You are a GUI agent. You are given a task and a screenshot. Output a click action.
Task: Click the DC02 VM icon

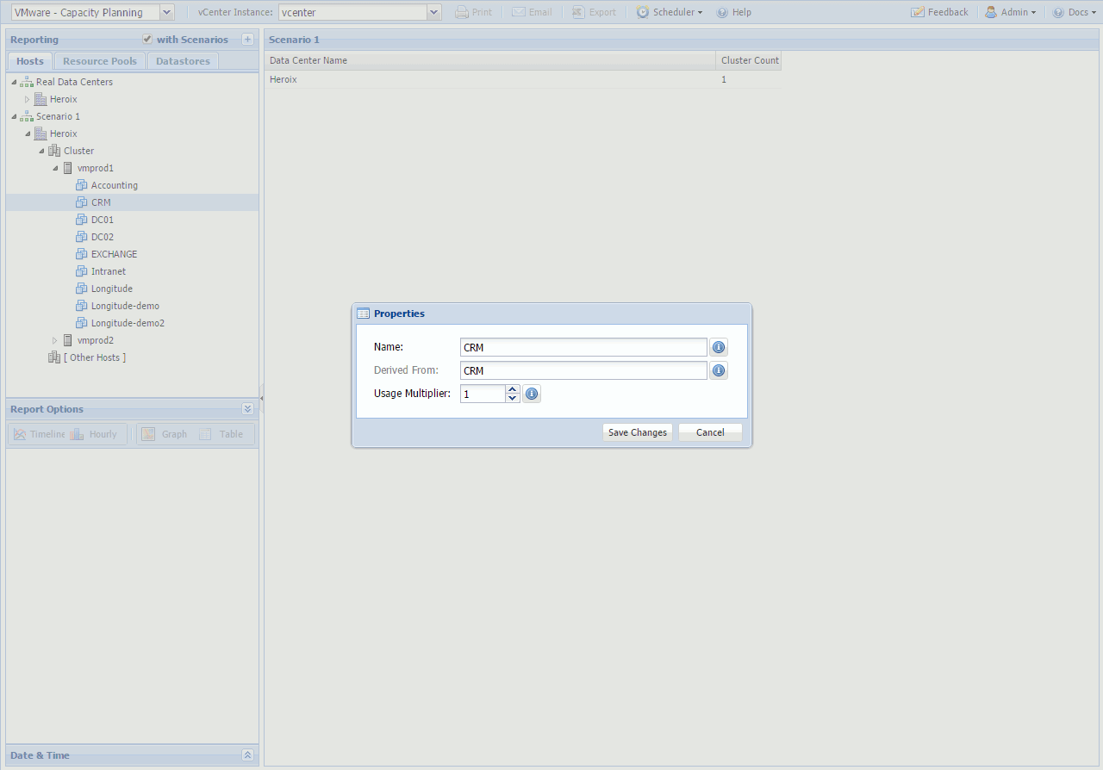click(82, 237)
